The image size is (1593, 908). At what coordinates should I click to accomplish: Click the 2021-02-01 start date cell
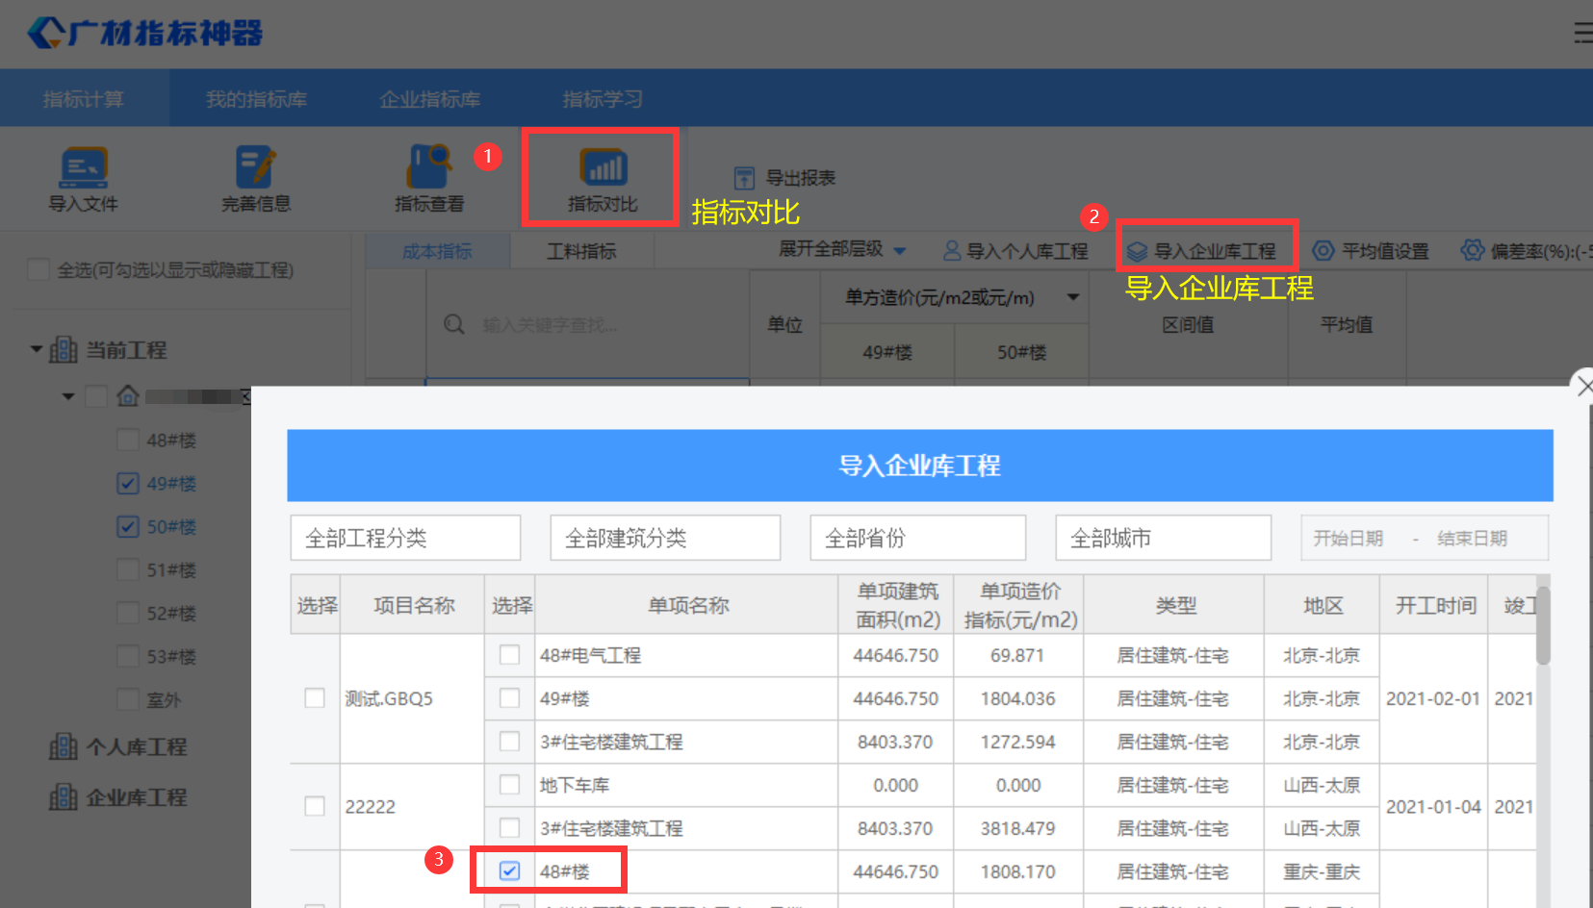[x=1433, y=698]
